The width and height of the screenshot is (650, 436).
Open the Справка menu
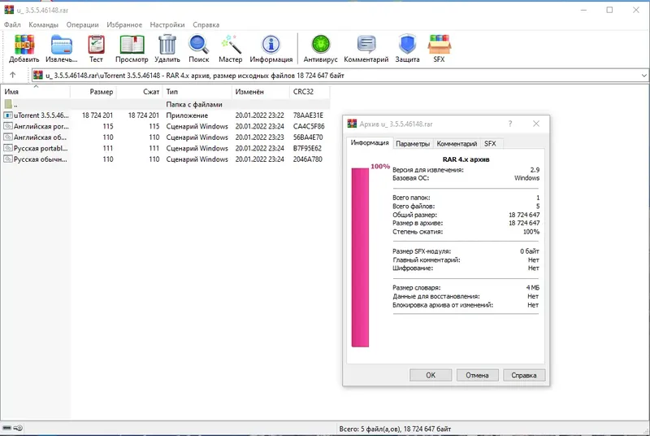(206, 25)
